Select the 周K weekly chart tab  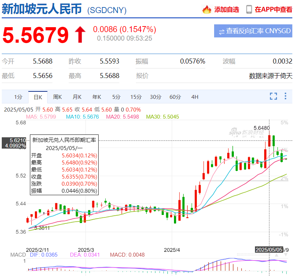[x=57, y=97]
